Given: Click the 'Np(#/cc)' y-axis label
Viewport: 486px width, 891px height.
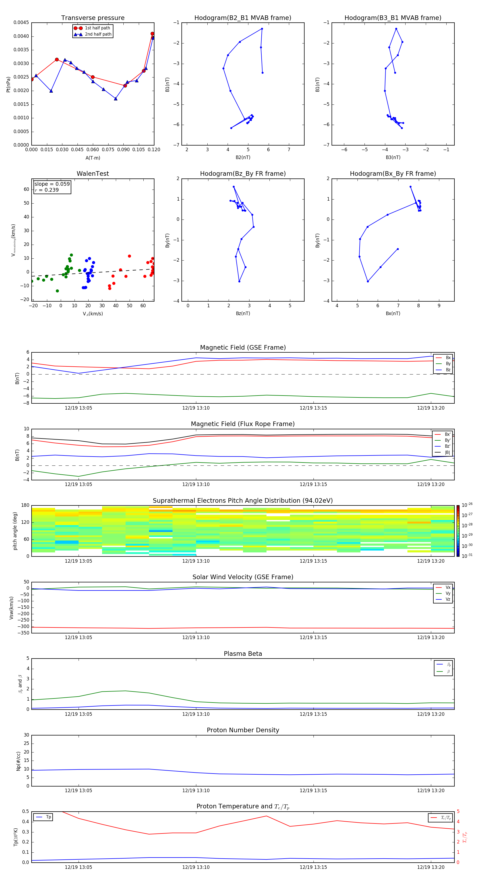Looking at the screenshot, I should click(x=18, y=761).
